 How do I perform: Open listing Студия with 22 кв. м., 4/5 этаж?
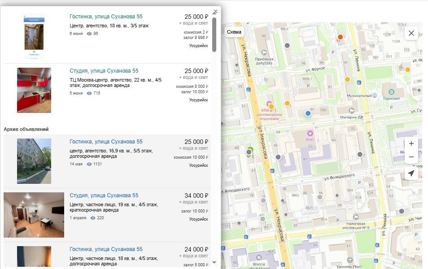click(x=104, y=71)
